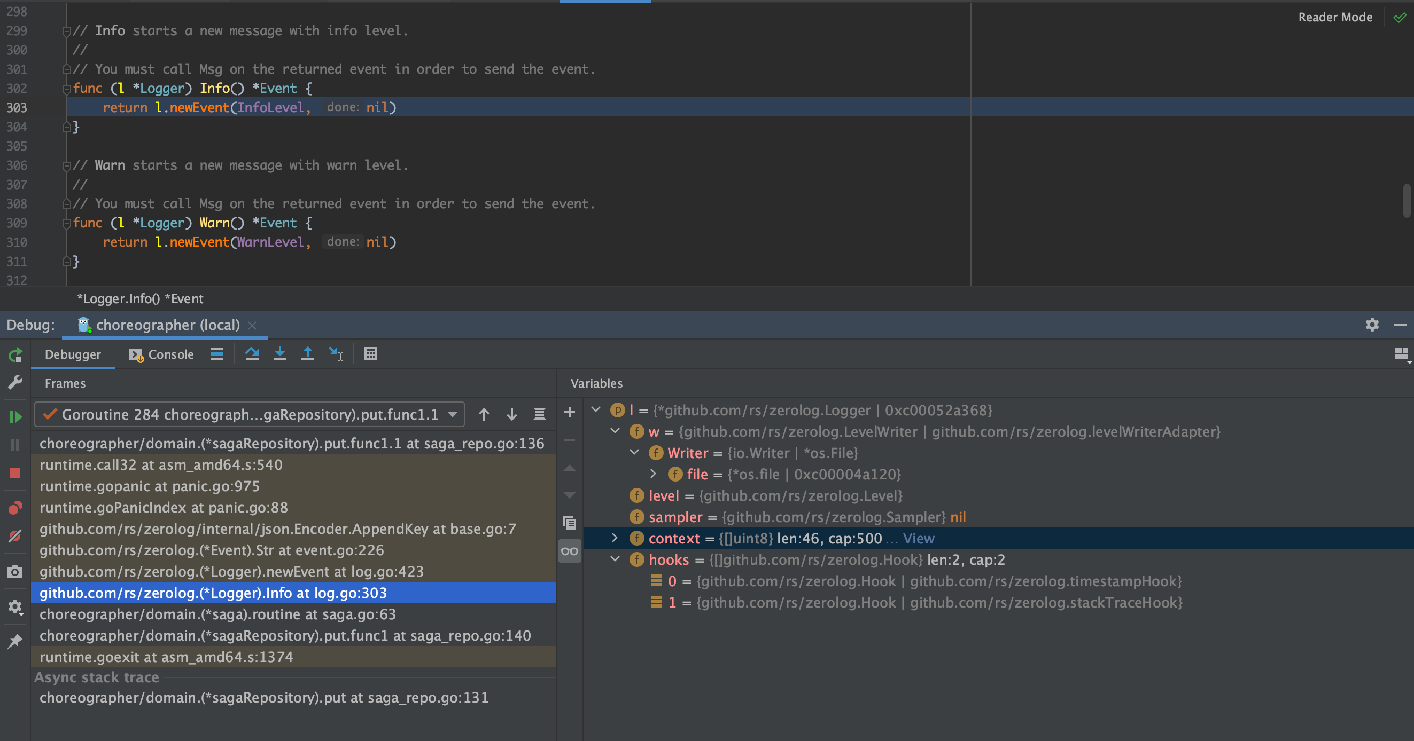Open the Evaluate Expression calculator
The height and width of the screenshot is (741, 1414).
[x=371, y=354]
